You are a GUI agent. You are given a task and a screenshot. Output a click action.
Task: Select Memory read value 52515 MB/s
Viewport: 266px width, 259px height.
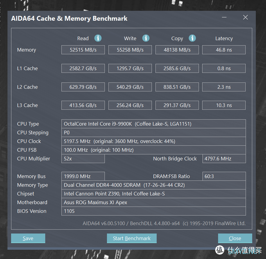[x=83, y=50]
